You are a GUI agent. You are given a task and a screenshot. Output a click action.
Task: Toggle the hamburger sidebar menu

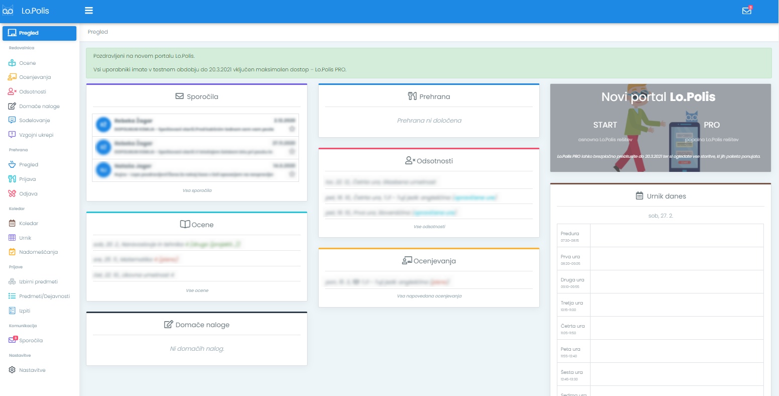(x=89, y=11)
